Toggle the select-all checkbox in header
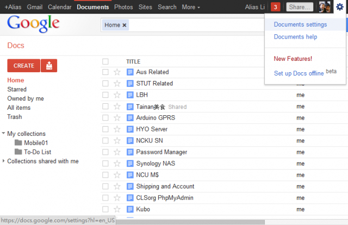This screenshot has height=225, width=348. (x=105, y=61)
